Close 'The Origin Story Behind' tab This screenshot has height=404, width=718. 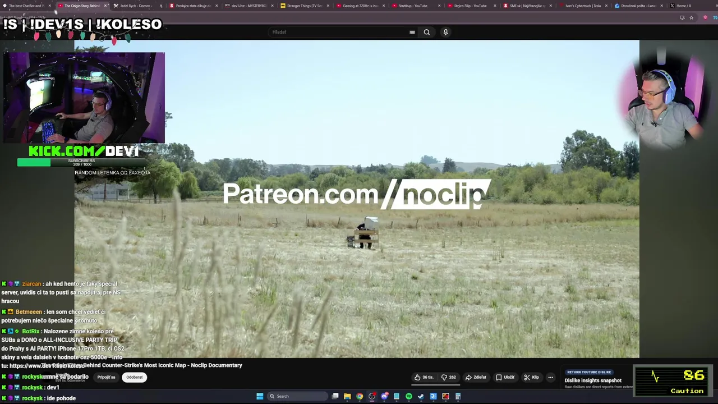[105, 6]
